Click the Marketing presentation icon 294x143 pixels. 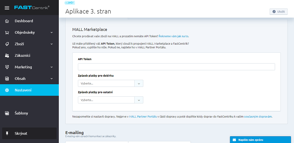pyautogui.click(x=7, y=67)
